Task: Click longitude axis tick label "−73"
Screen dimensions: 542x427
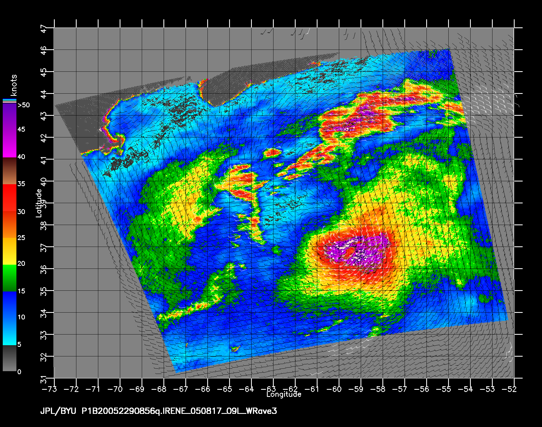Action: click(x=49, y=389)
